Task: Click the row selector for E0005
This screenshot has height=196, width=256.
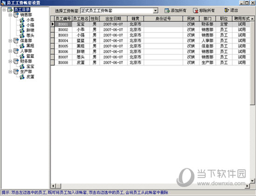Action: 53,46
